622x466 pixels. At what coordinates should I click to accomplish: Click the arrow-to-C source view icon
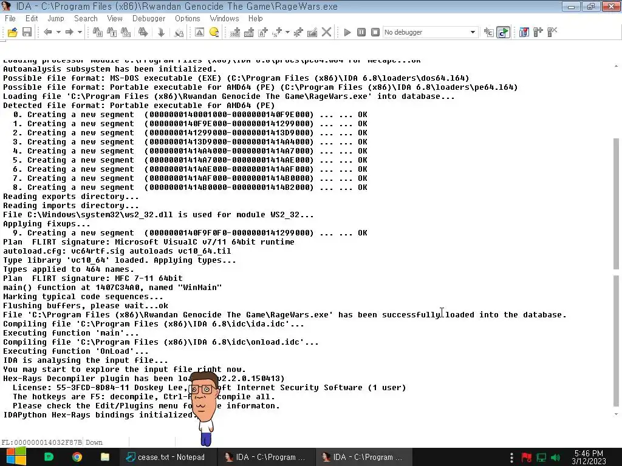pos(489,32)
